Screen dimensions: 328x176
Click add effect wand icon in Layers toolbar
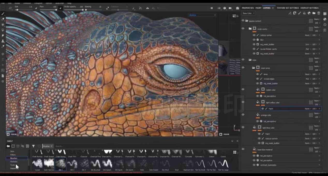point(290,13)
